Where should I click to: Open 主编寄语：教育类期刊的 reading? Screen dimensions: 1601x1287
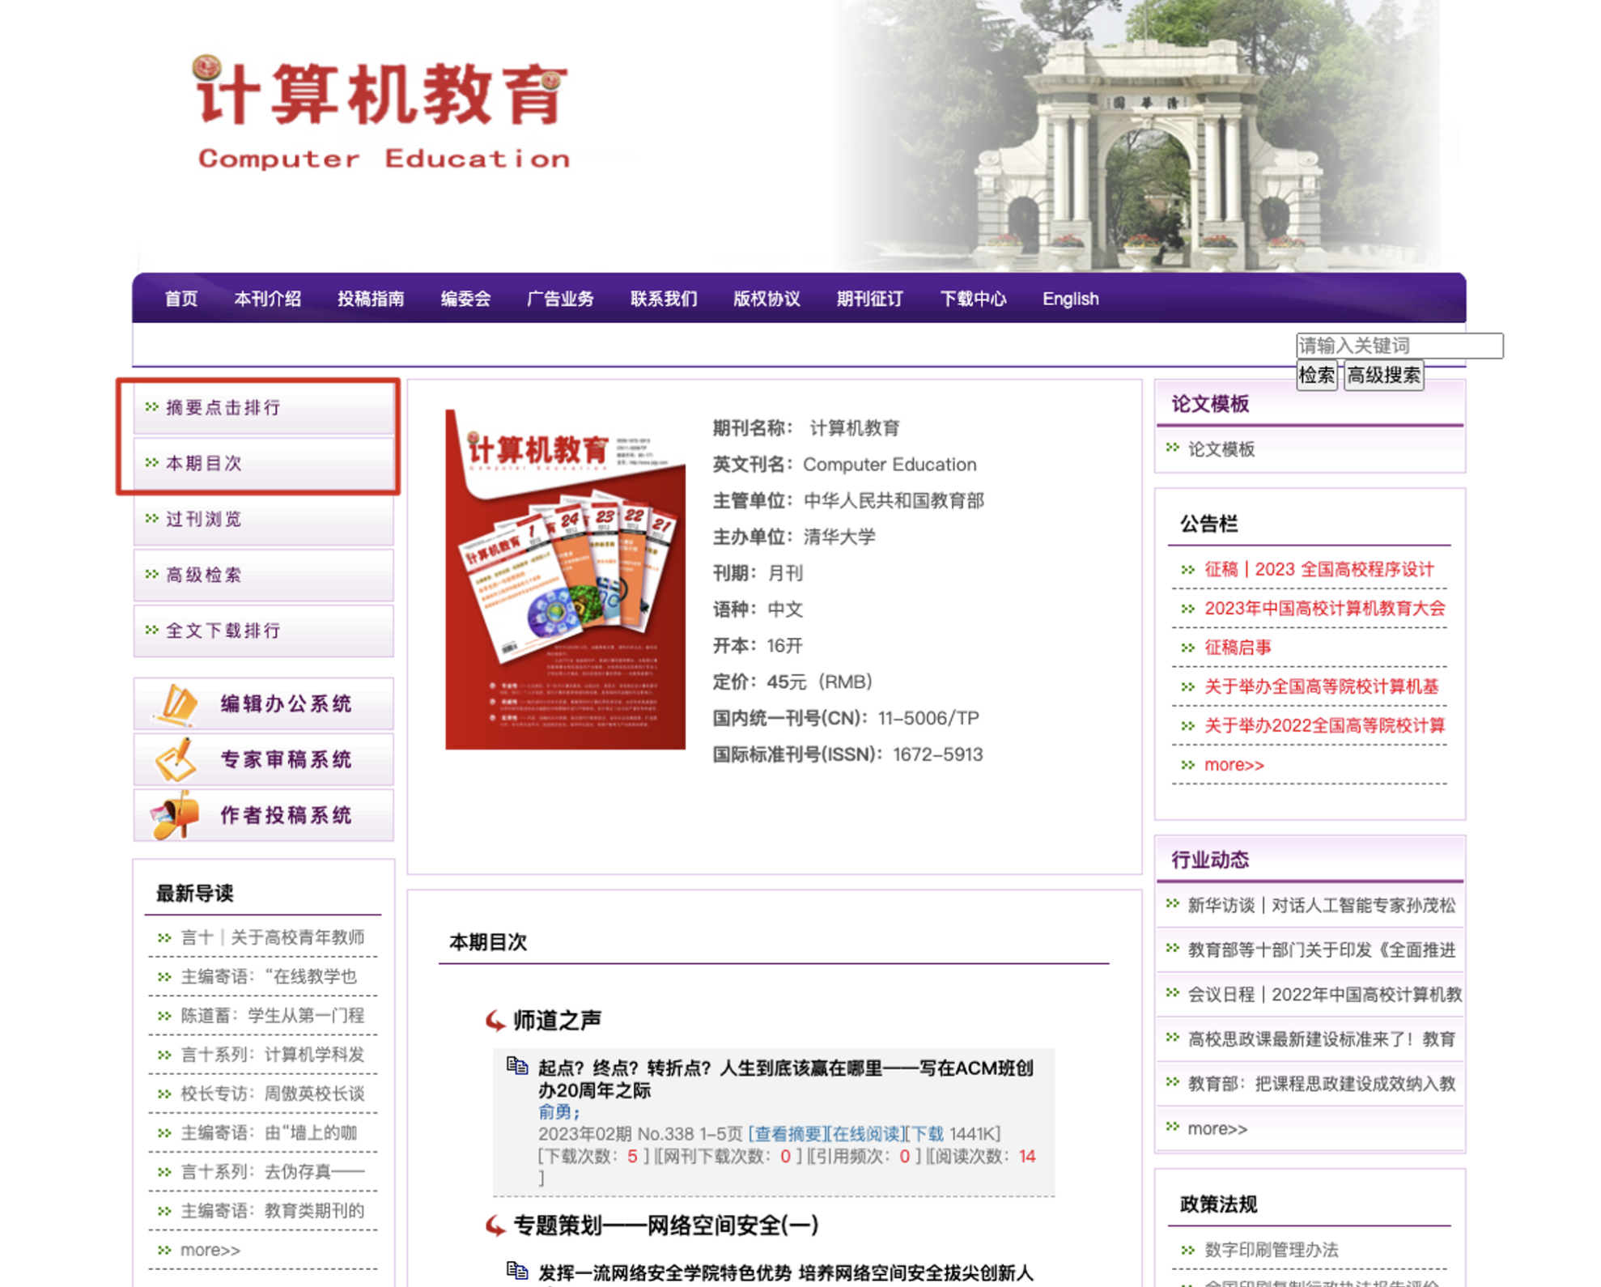click(x=273, y=1211)
